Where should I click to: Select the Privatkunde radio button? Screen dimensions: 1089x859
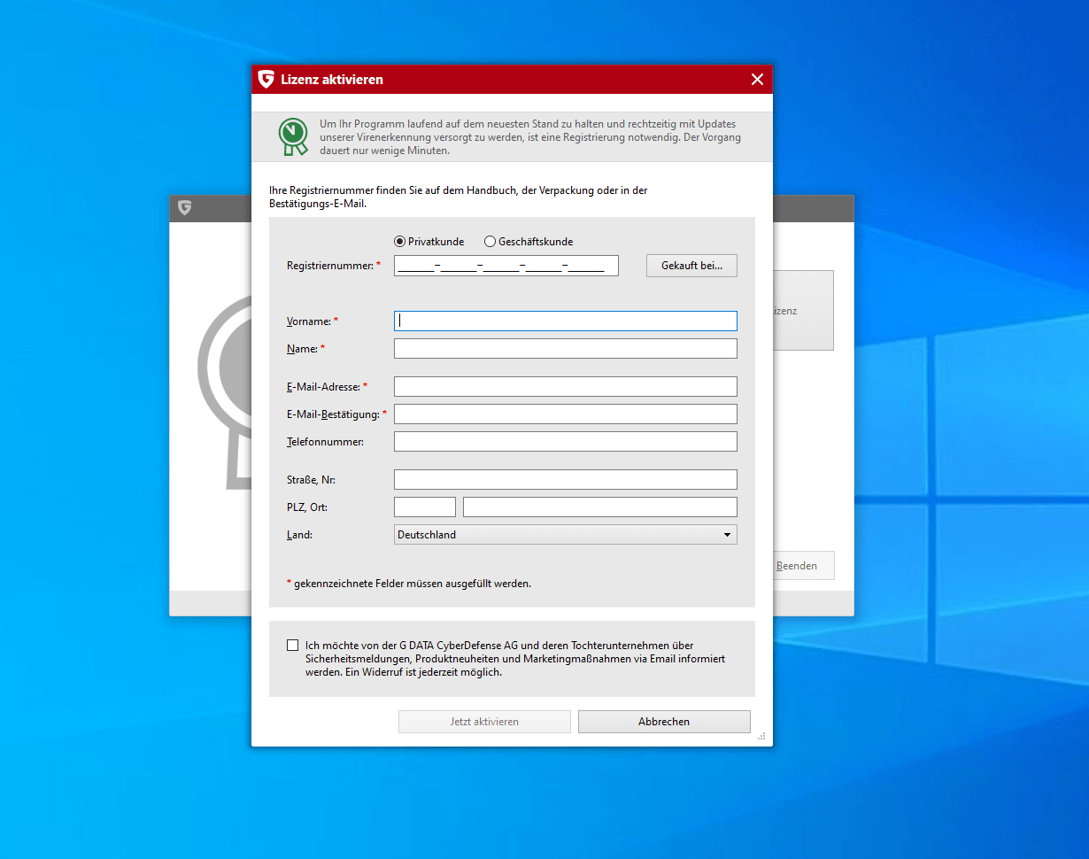pyautogui.click(x=400, y=242)
